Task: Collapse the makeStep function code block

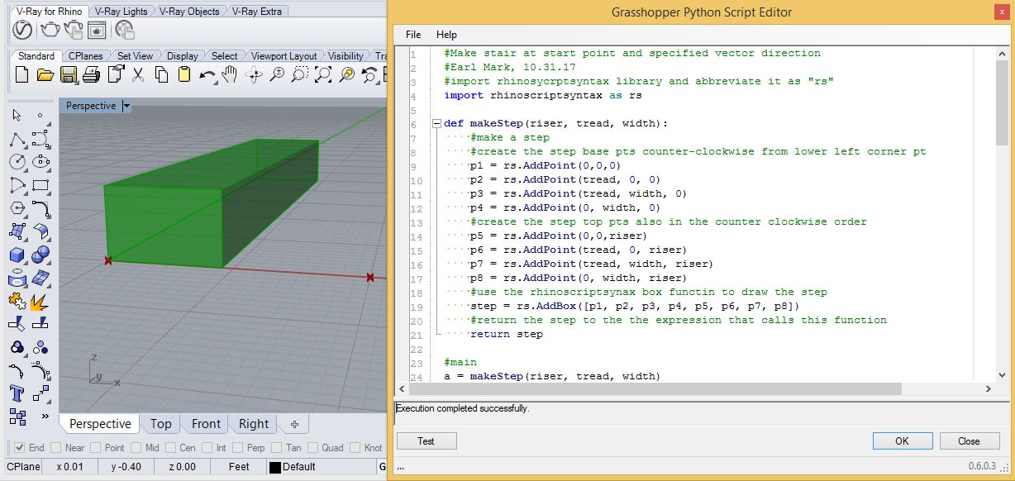Action: click(436, 124)
